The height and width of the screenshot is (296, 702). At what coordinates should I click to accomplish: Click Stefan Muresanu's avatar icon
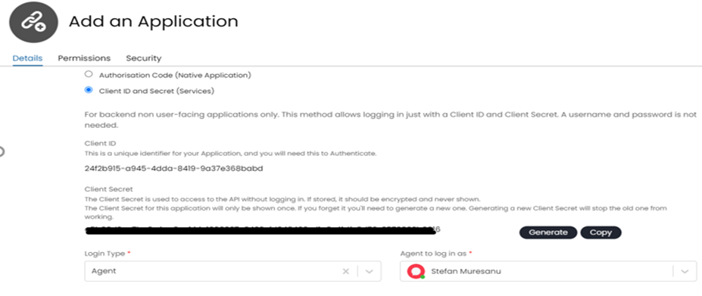(x=416, y=271)
